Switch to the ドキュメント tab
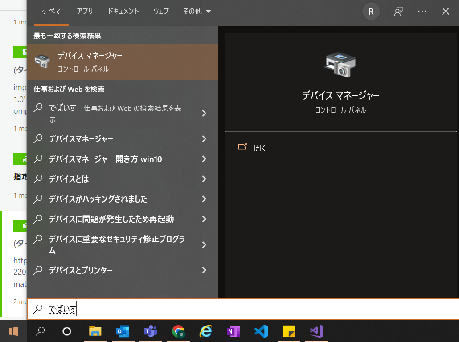This screenshot has height=342, width=459. pyautogui.click(x=123, y=12)
